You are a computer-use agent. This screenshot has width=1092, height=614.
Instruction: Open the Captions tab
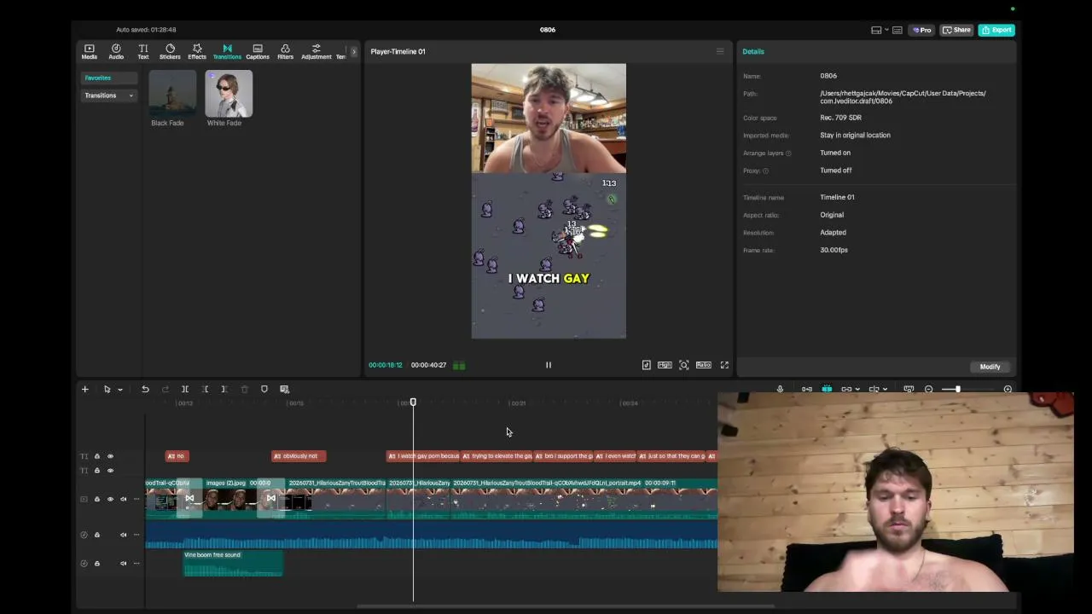tap(258, 52)
